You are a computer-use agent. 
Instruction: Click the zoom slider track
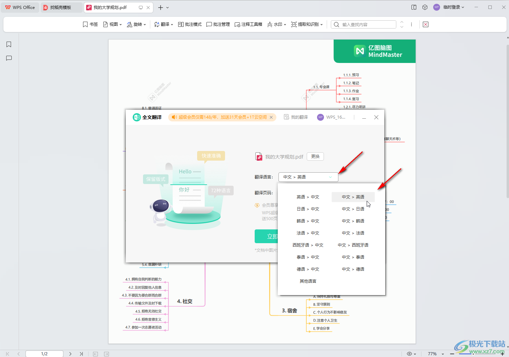coord(477,354)
